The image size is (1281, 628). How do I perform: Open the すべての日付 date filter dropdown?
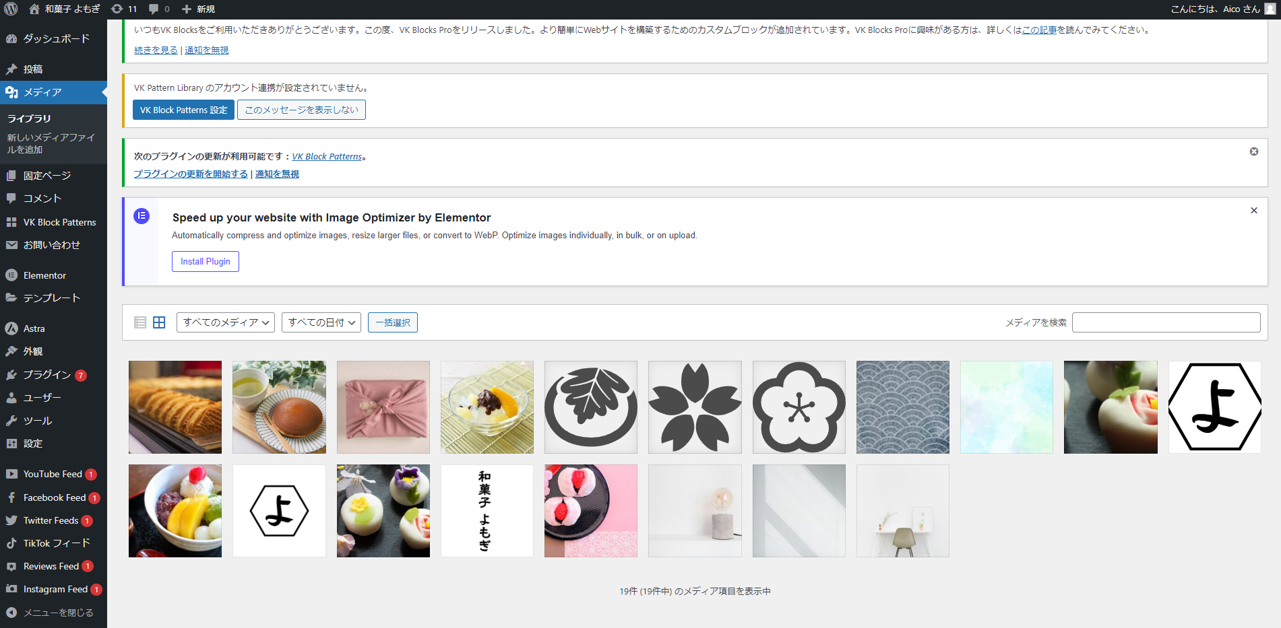coord(321,322)
